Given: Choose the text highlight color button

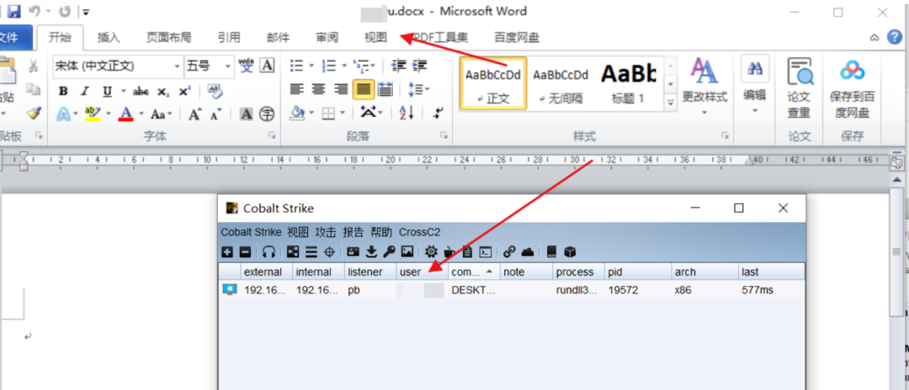Looking at the screenshot, I should click(x=93, y=114).
